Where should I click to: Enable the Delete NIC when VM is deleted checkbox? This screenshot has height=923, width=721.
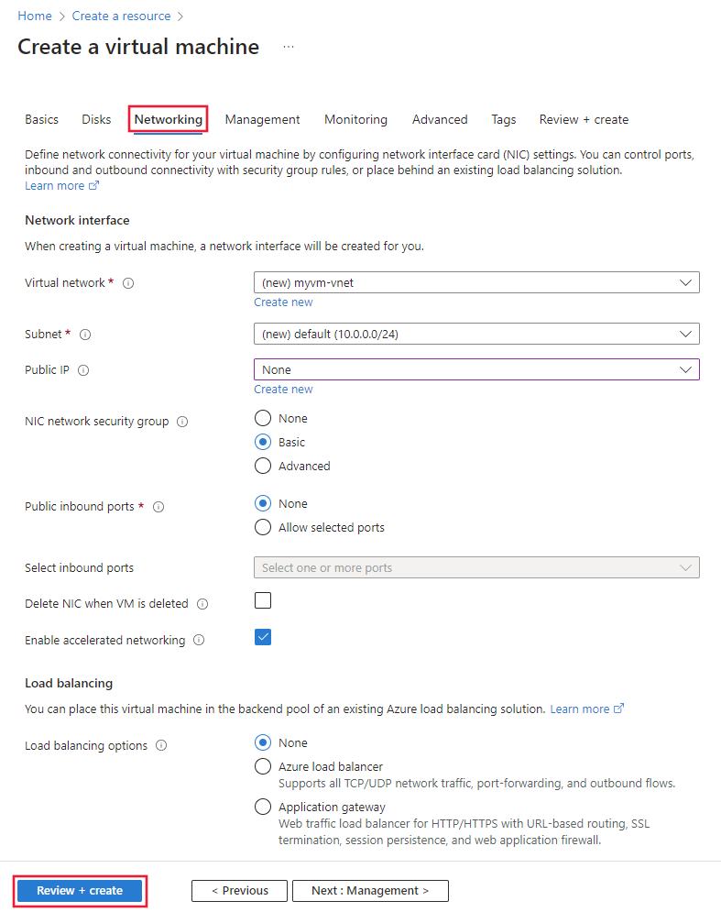(263, 600)
